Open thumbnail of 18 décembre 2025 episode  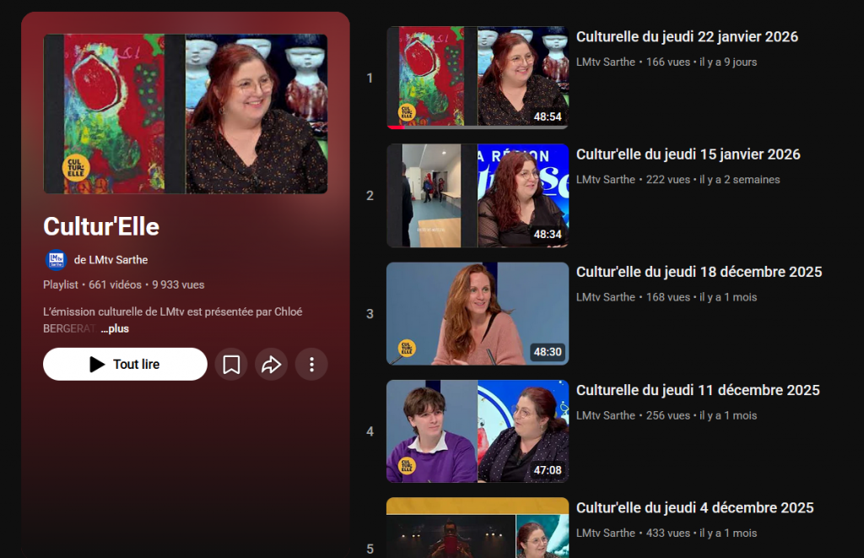click(x=477, y=313)
